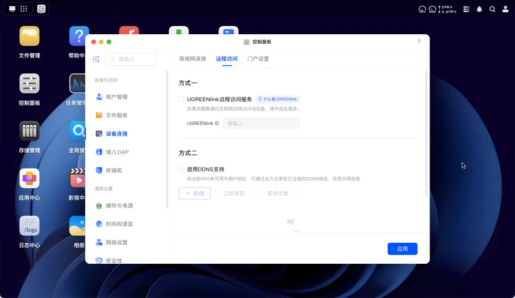The height and width of the screenshot is (298, 515).
Task: Click the 新增 button
Action: pyautogui.click(x=195, y=193)
